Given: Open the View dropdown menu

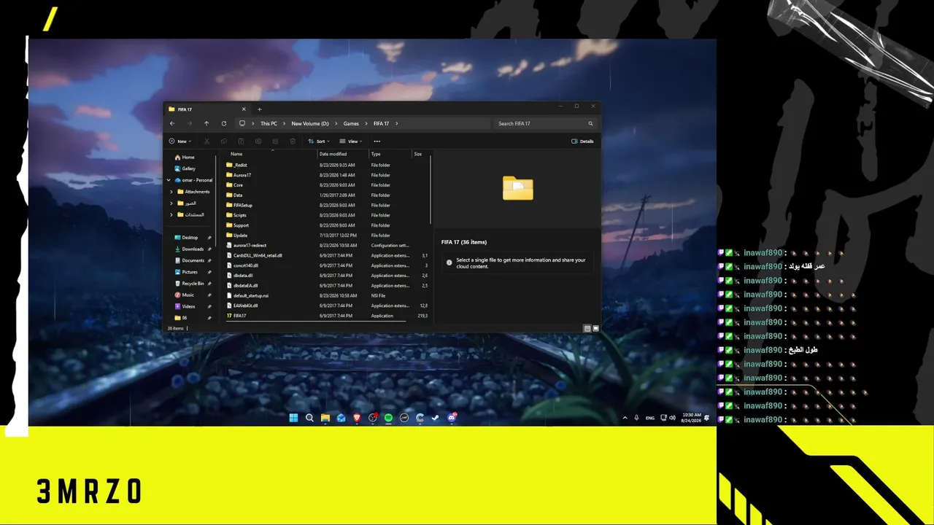Looking at the screenshot, I should pos(351,141).
